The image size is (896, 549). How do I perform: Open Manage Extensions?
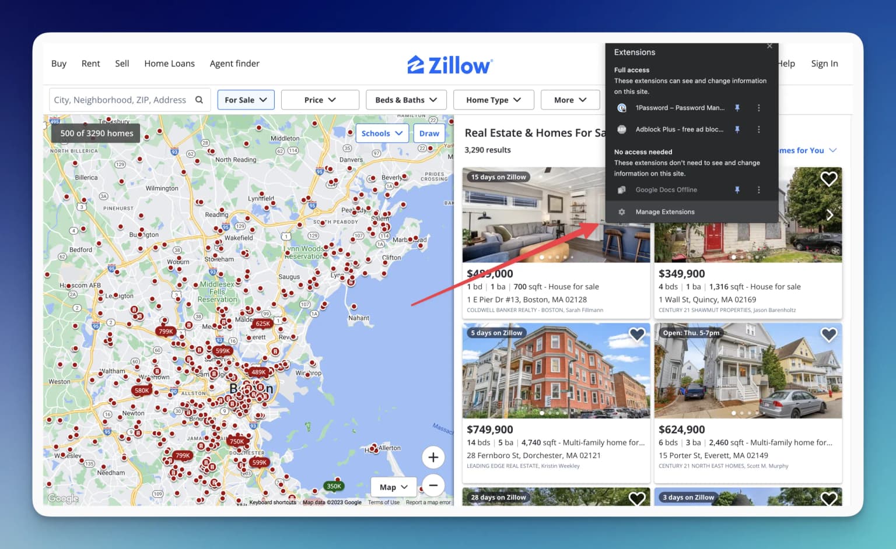pyautogui.click(x=692, y=212)
